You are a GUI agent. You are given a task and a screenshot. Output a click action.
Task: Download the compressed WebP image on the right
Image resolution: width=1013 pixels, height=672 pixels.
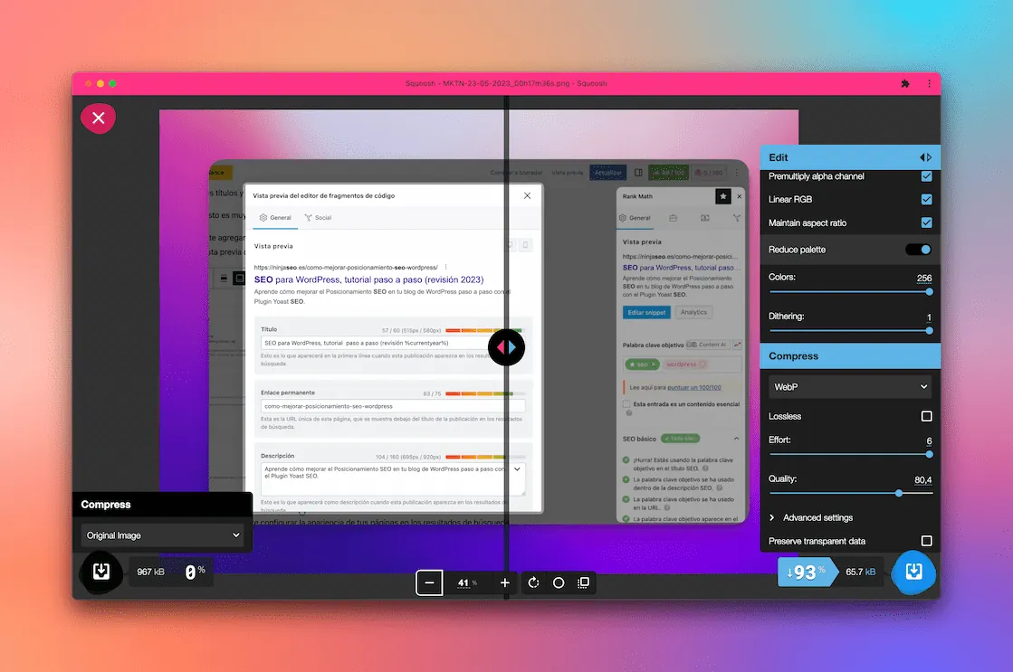pos(913,572)
